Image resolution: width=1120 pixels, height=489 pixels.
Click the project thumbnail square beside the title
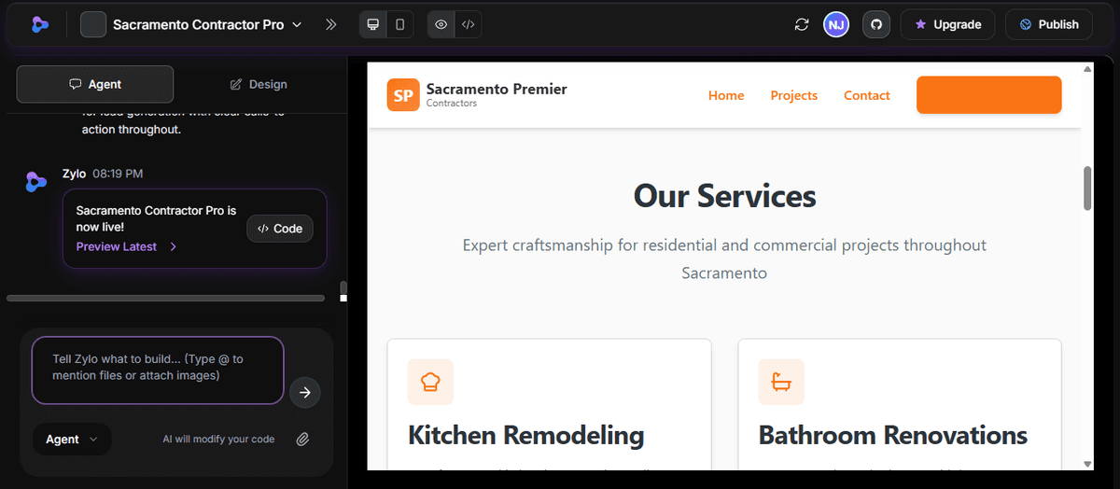93,24
